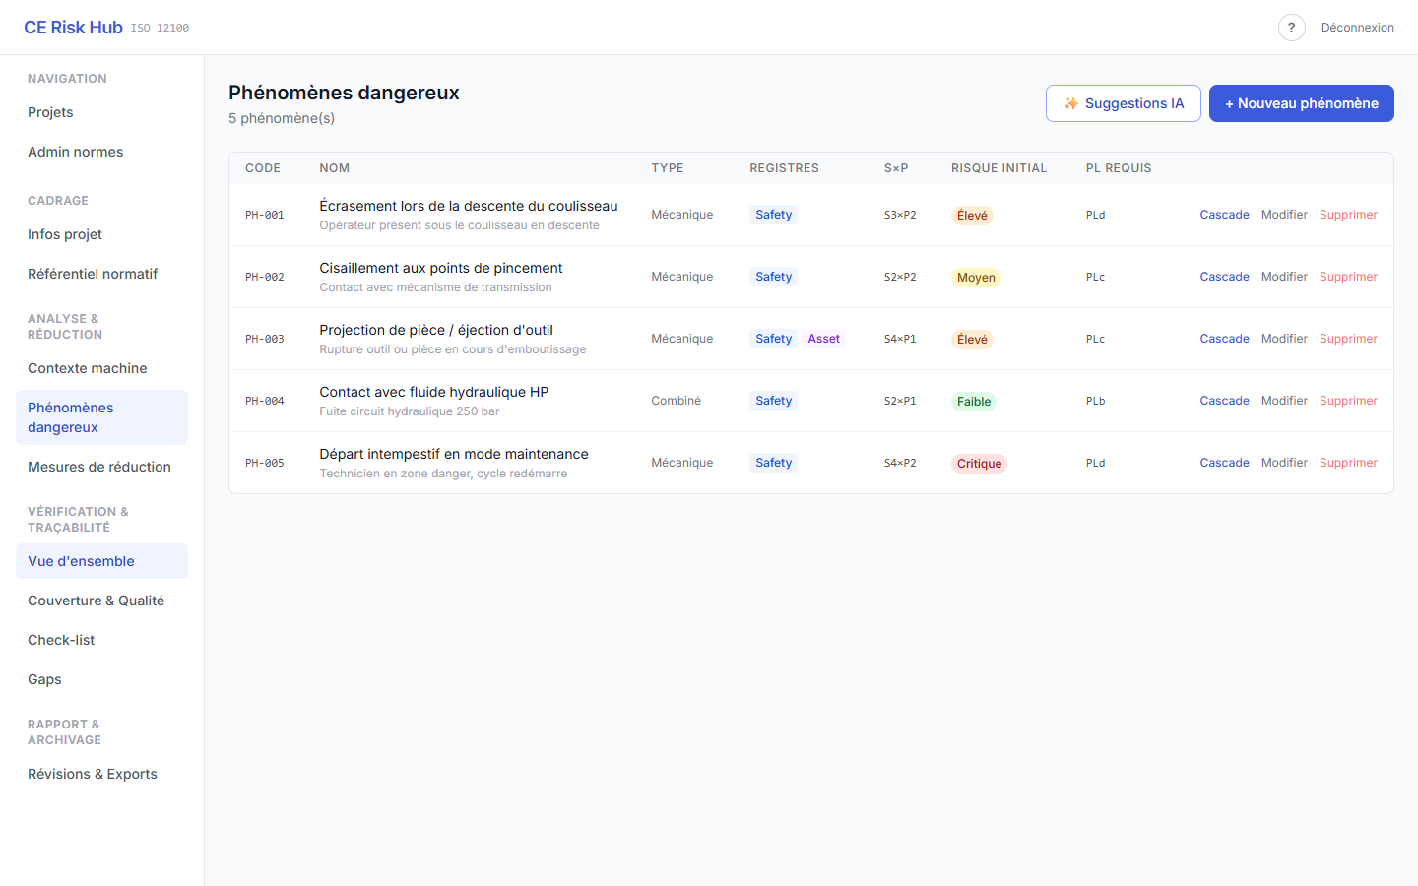Click Modifier for PH-004
This screenshot has height=886, width=1418.
tap(1284, 401)
